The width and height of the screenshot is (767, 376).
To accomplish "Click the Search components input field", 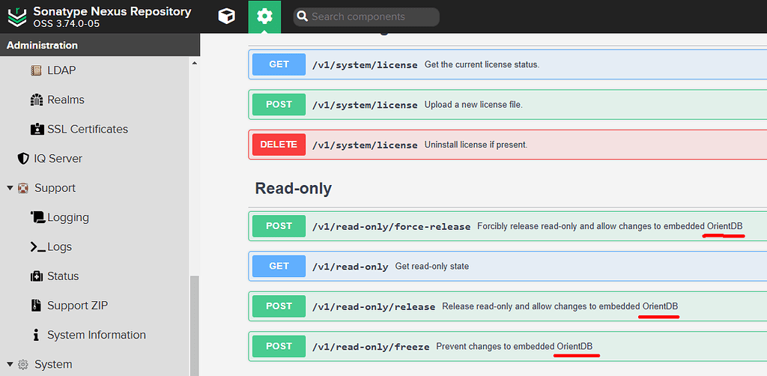I will point(372,16).
